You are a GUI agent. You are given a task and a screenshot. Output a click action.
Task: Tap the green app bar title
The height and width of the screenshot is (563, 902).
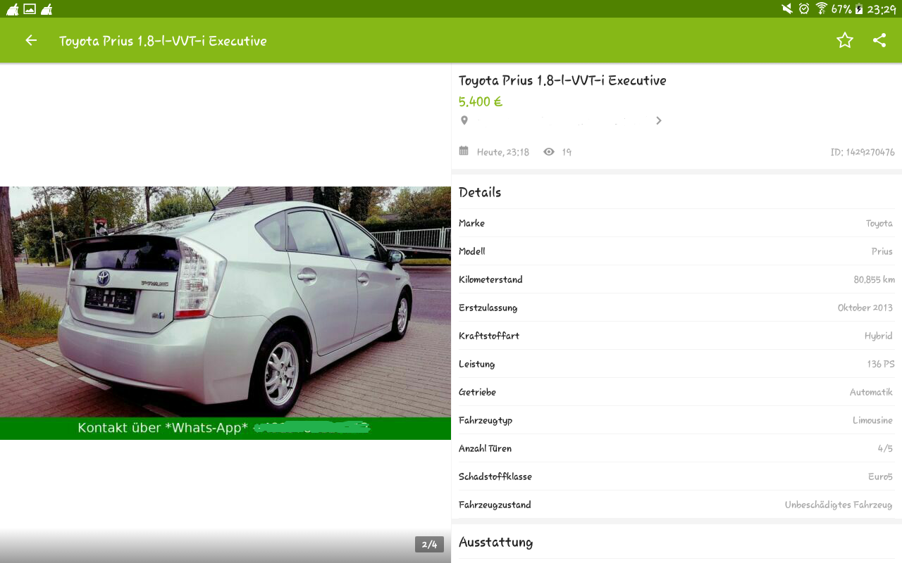[x=163, y=41]
